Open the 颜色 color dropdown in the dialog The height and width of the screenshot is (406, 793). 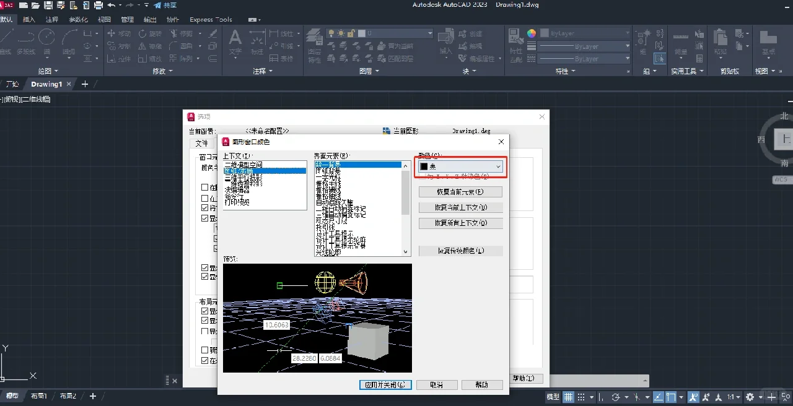[498, 166]
